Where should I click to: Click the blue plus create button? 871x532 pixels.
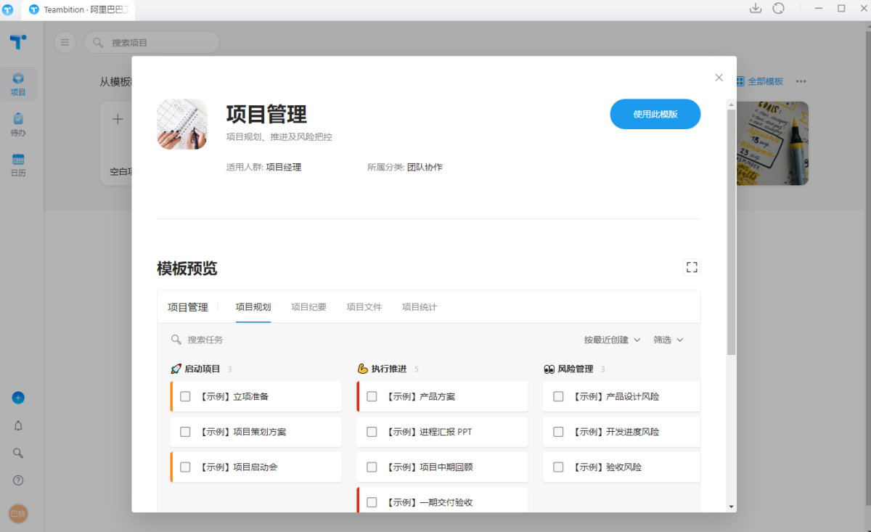18,398
